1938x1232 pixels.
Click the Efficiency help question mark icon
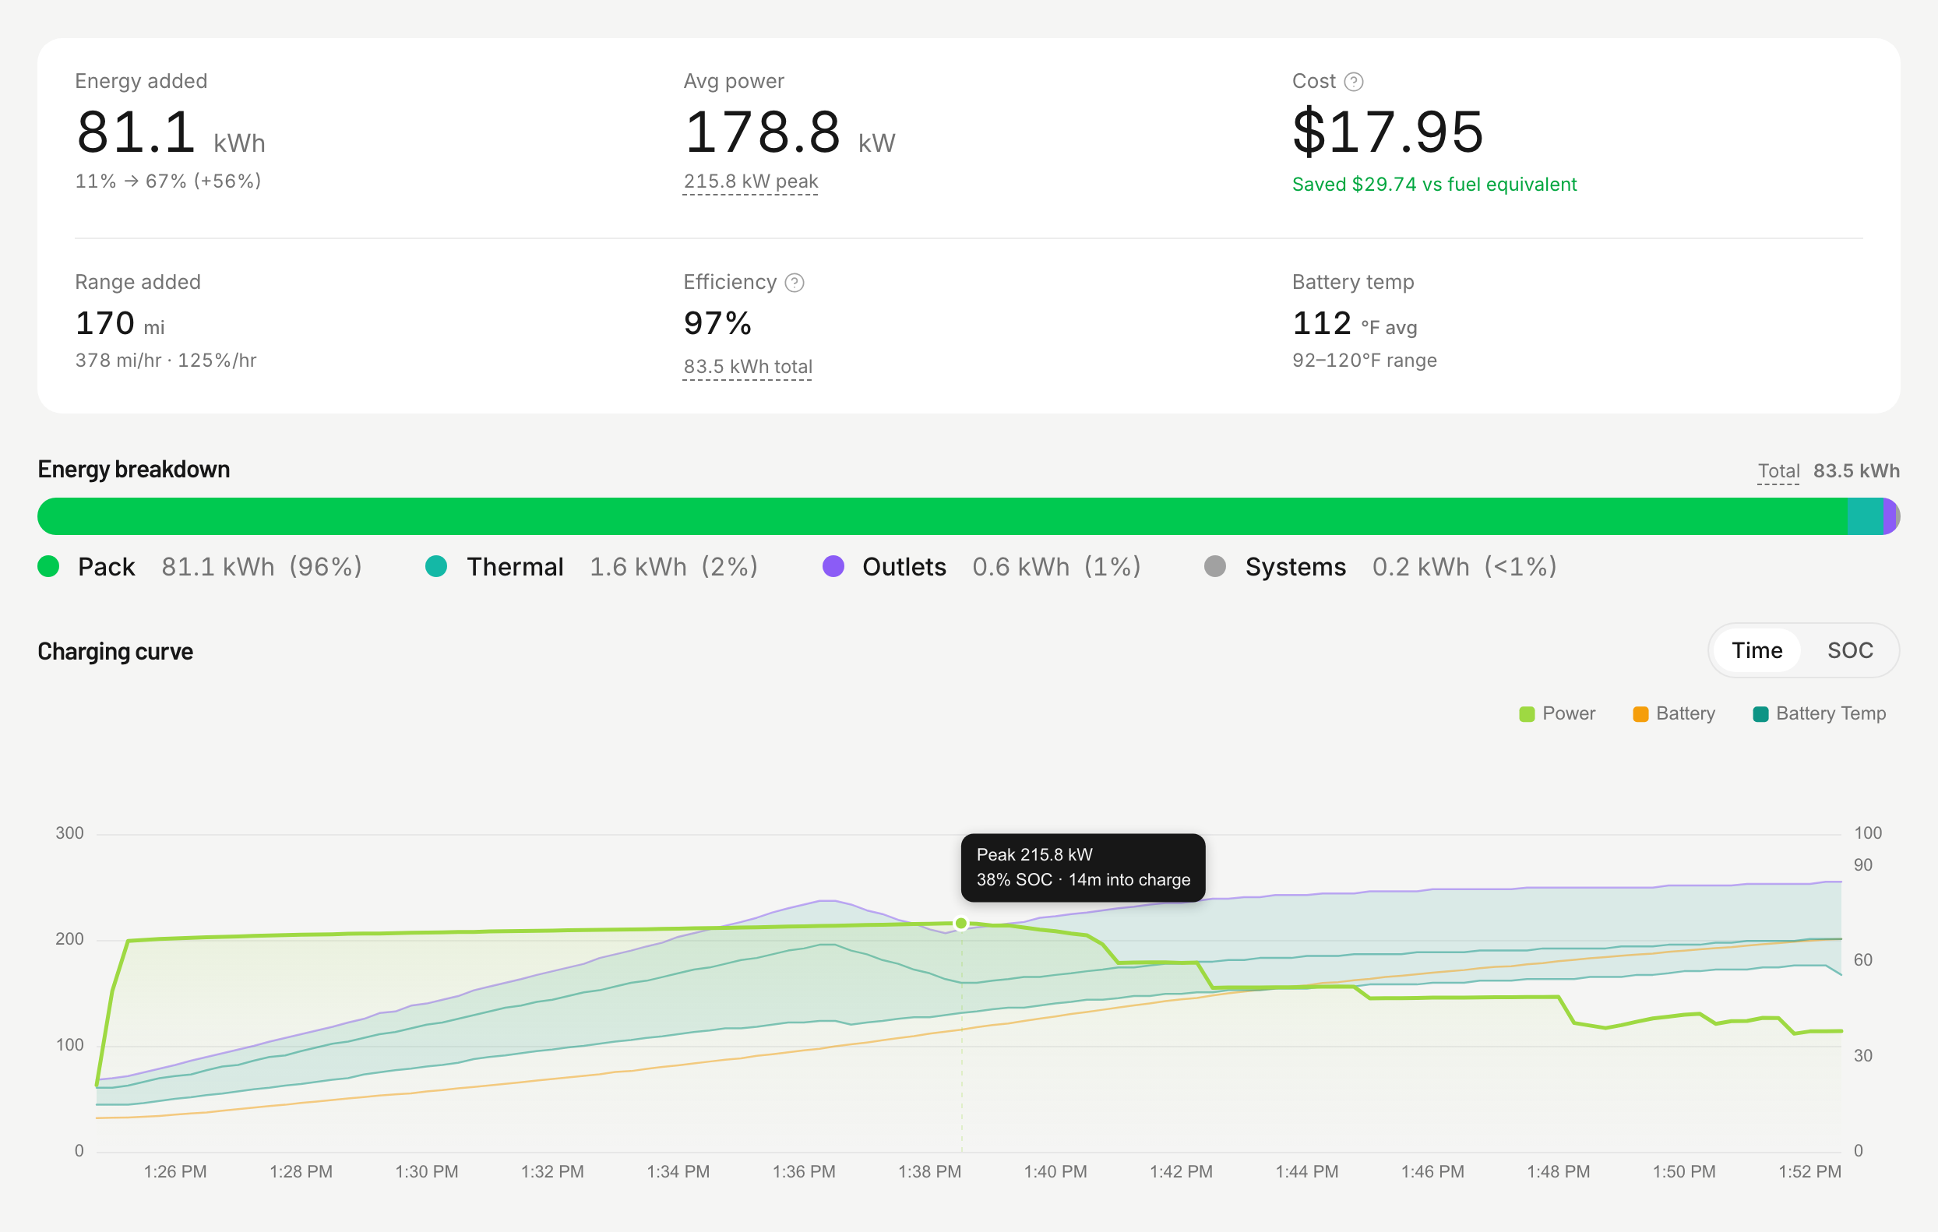pos(795,283)
